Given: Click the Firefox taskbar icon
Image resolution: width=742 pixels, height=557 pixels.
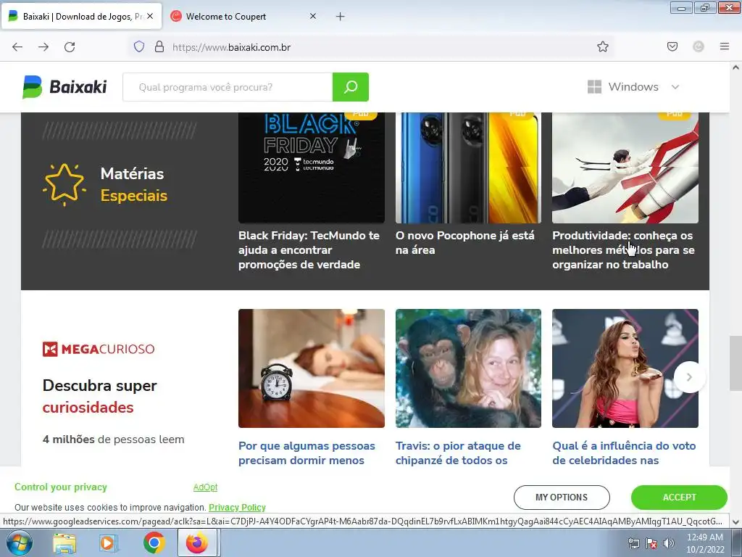Looking at the screenshot, I should click(197, 542).
